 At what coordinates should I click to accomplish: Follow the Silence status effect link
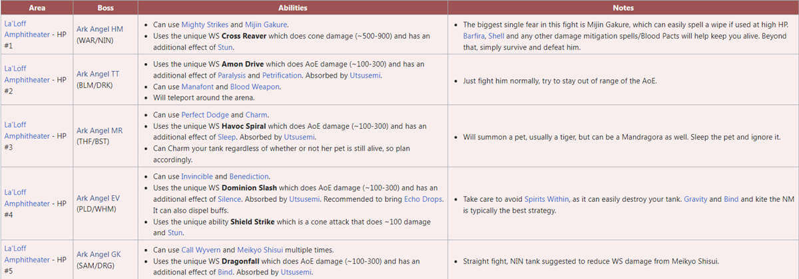[230, 199]
